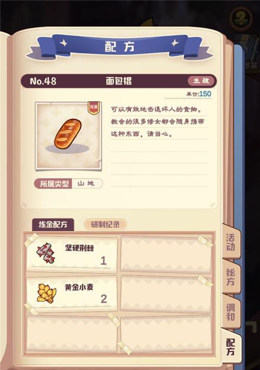Open the 面包棍 bread item picture

click(68, 135)
